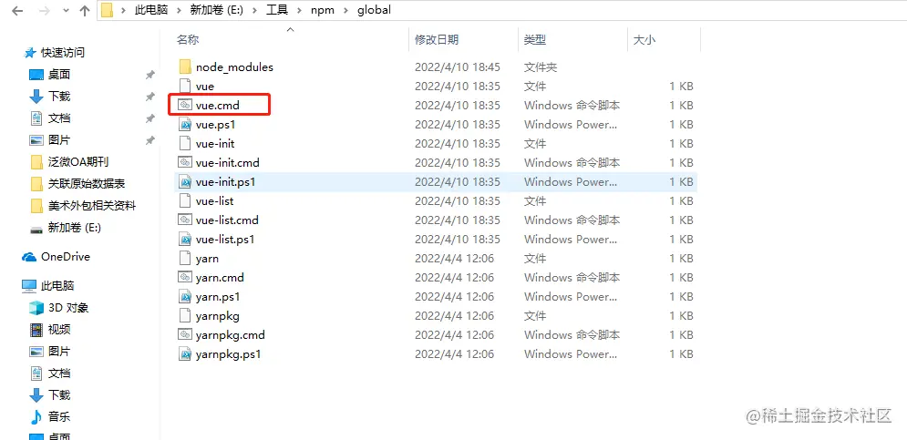The width and height of the screenshot is (907, 440).
Task: Select the vue.ps1 PowerShell icon
Action: tap(185, 124)
